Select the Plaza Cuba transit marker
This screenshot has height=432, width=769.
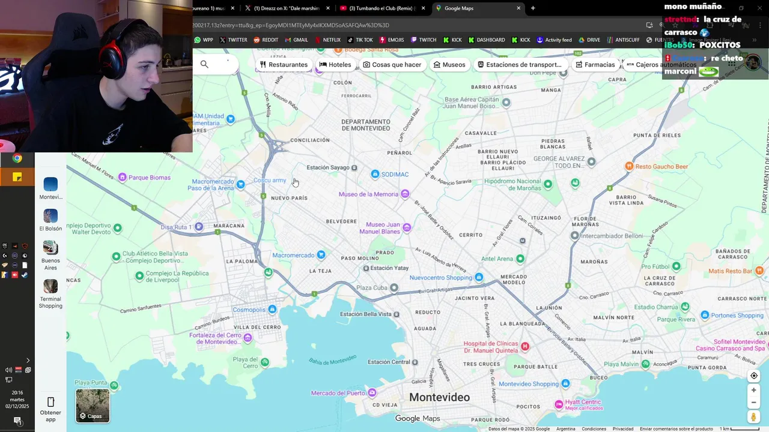pyautogui.click(x=394, y=287)
